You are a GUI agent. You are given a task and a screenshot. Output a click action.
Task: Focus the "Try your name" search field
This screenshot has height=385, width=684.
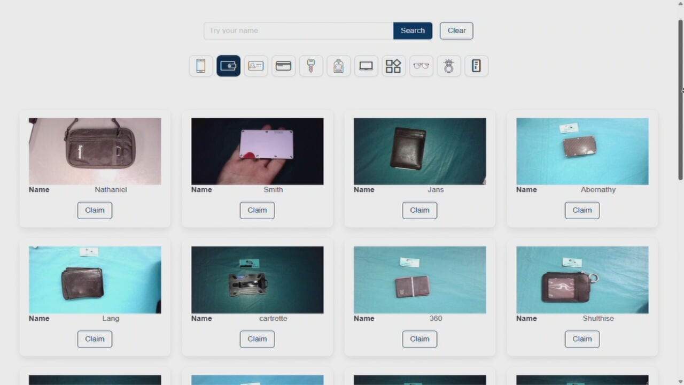click(x=298, y=30)
